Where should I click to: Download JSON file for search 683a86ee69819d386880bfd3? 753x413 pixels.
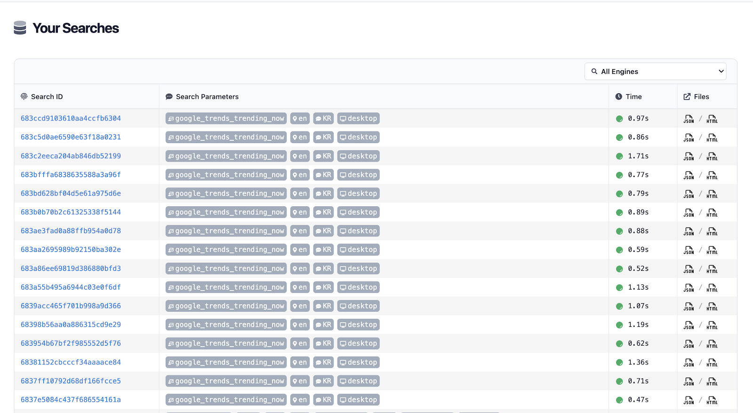[x=689, y=269]
